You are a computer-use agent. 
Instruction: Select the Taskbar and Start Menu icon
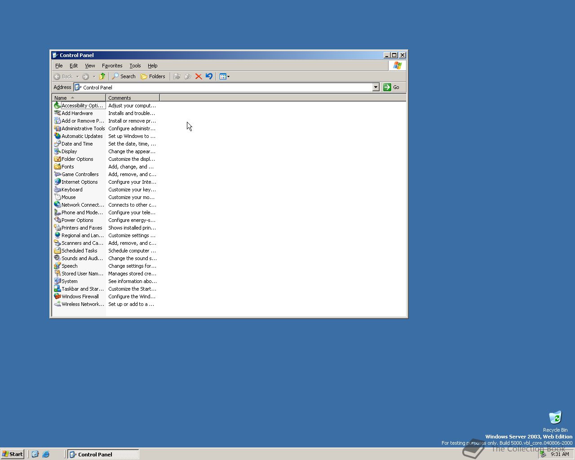click(57, 289)
